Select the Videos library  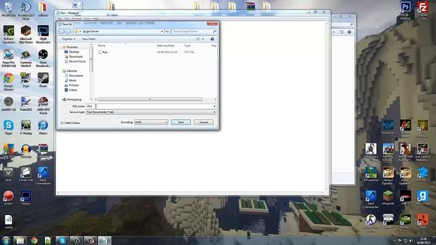point(73,90)
